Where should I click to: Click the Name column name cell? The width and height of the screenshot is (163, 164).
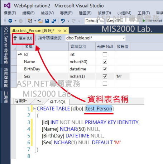46,62
